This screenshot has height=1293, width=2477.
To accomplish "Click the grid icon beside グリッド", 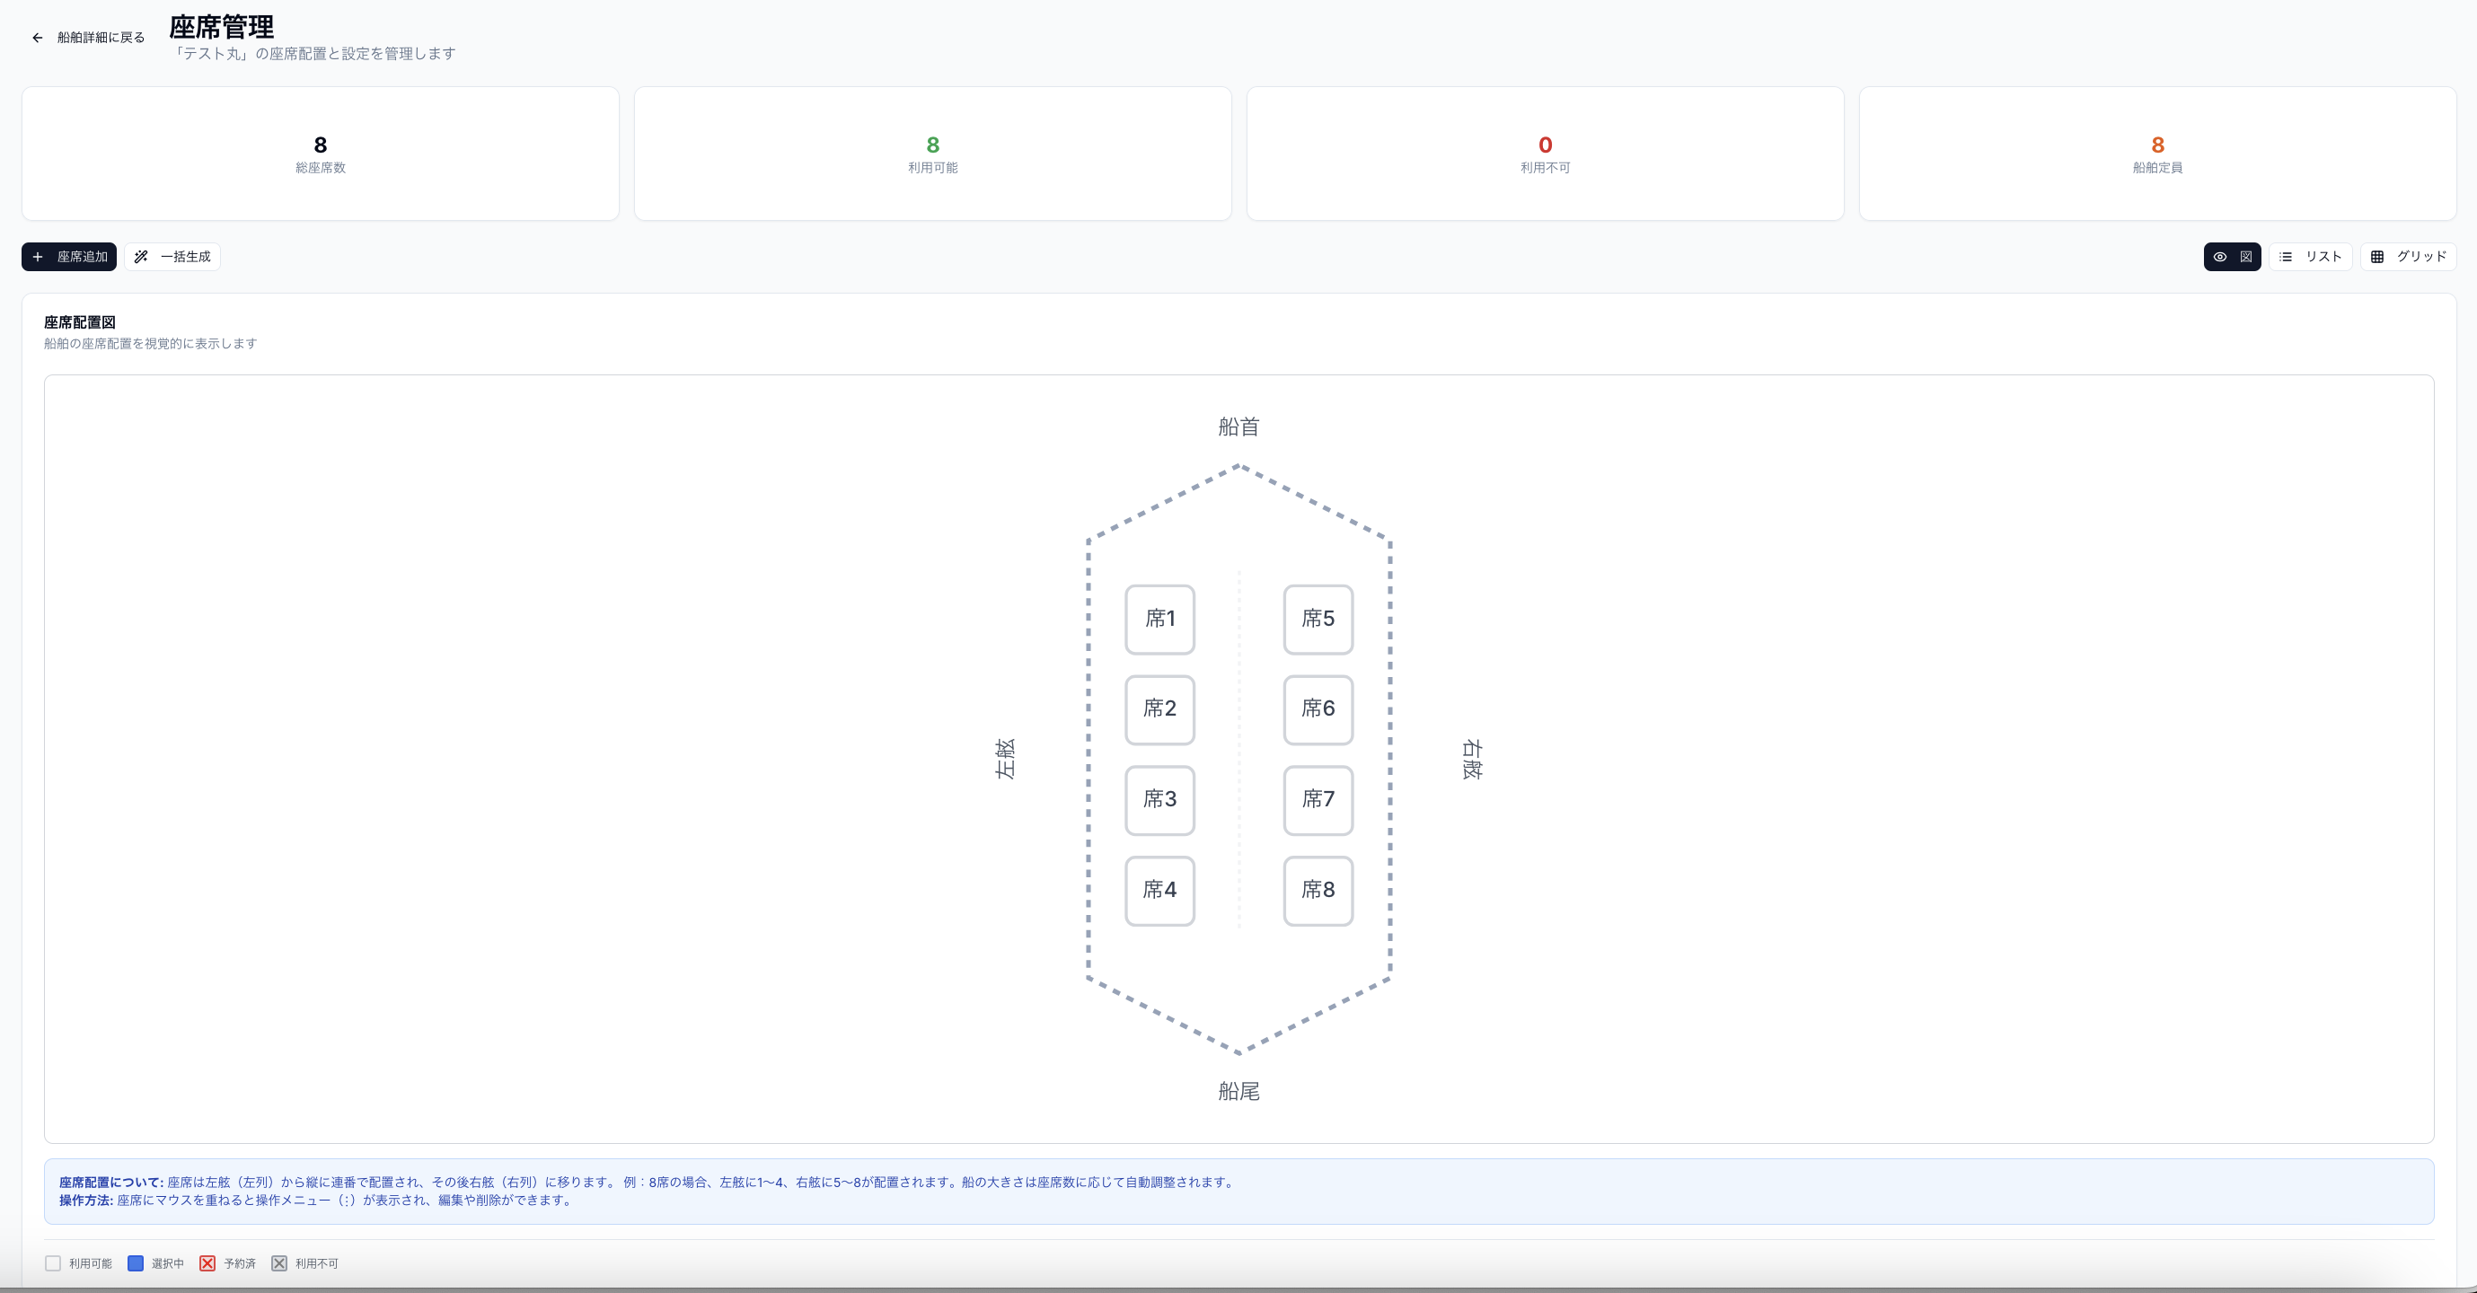I will point(2377,257).
